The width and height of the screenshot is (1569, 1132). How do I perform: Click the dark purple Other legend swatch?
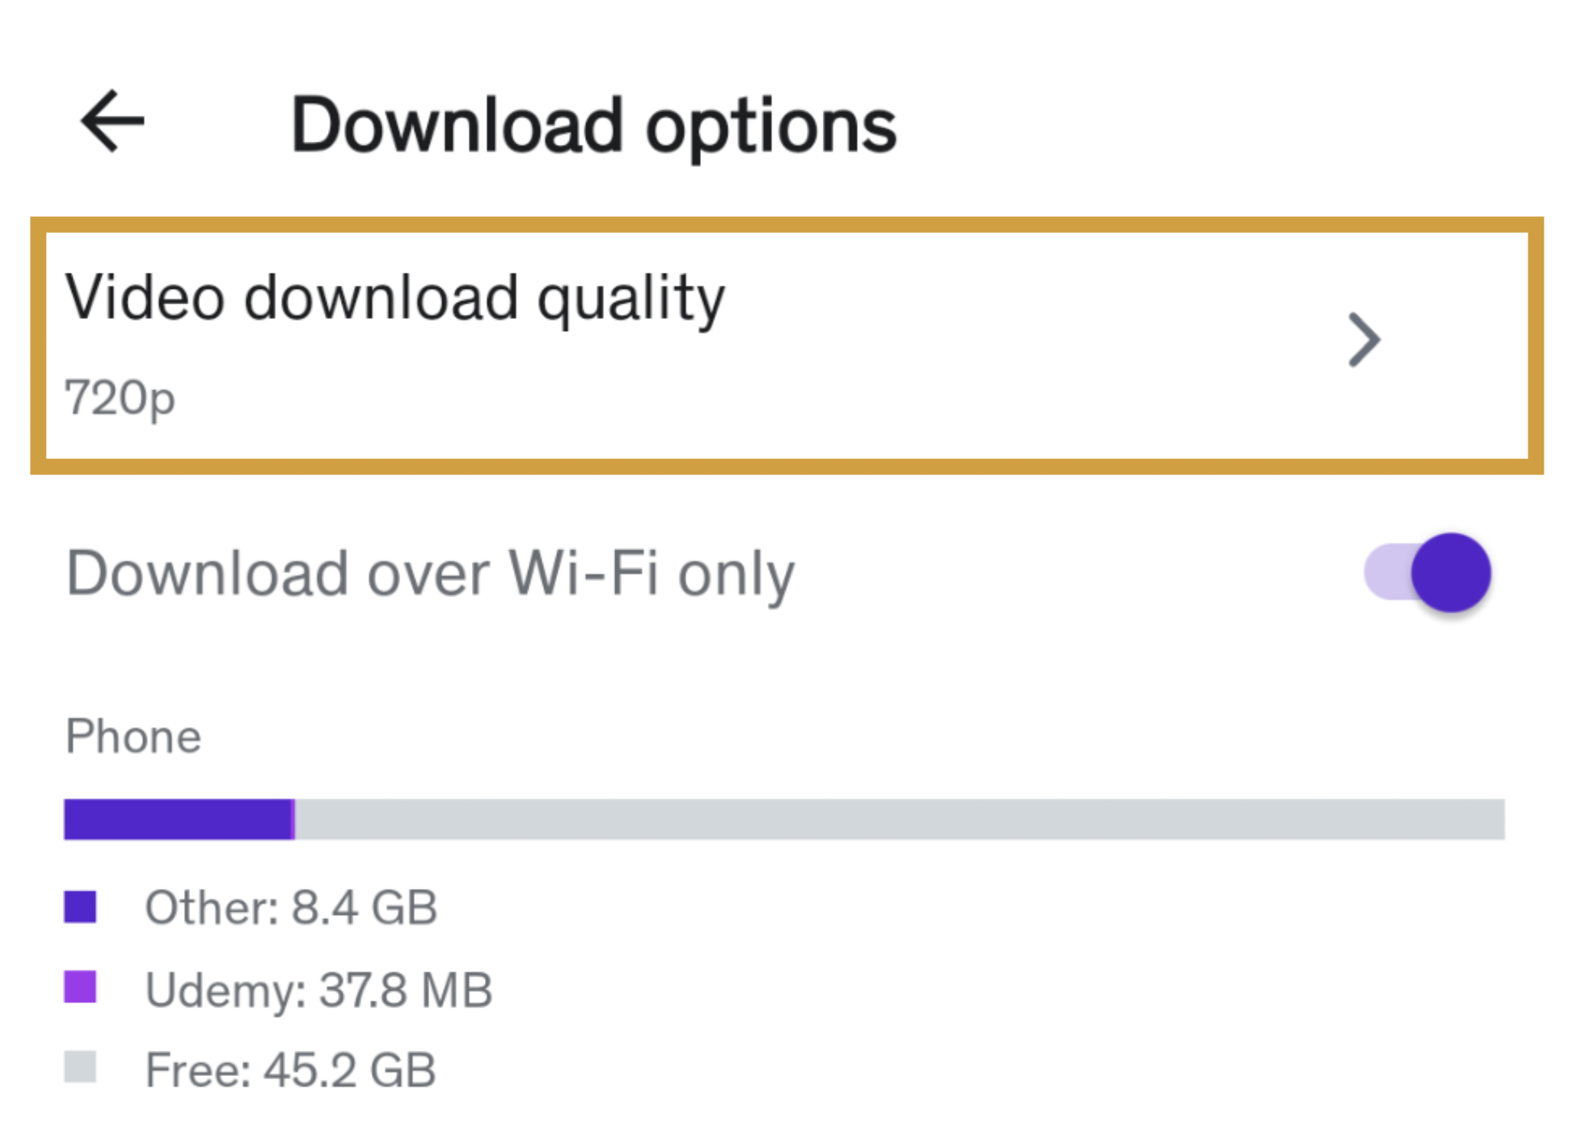coord(80,907)
